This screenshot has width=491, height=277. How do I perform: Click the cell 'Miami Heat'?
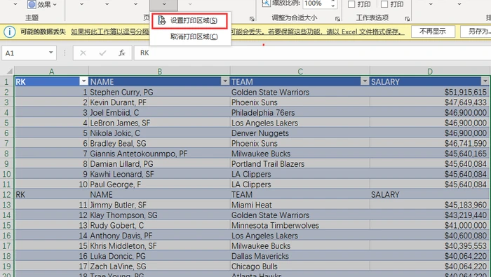point(300,205)
